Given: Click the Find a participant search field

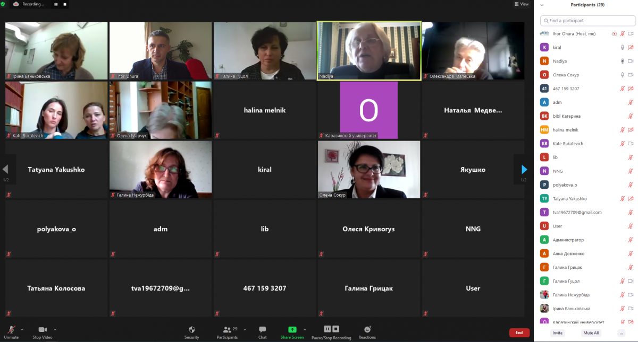Looking at the screenshot, I should pos(587,21).
